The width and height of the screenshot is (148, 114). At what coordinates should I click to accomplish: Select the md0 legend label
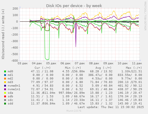pos(10,71)
